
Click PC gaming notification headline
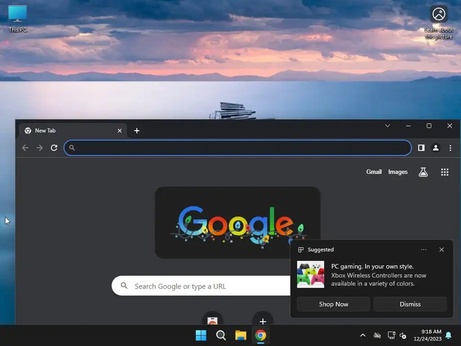pos(372,267)
